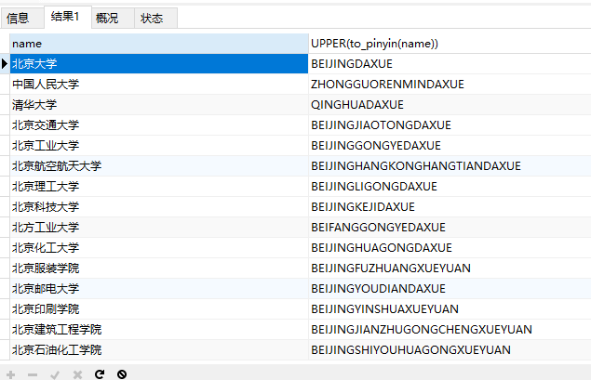Select the 中国人民大学 cell
The image size is (591, 380).
(158, 84)
